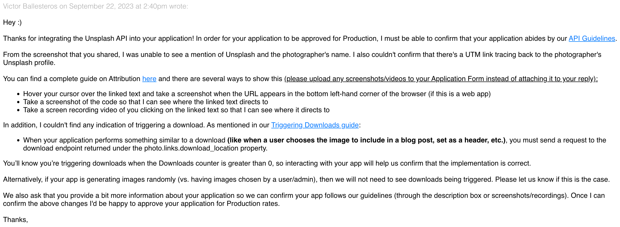Click the "We also ask" paragraph start

click(x=25, y=196)
